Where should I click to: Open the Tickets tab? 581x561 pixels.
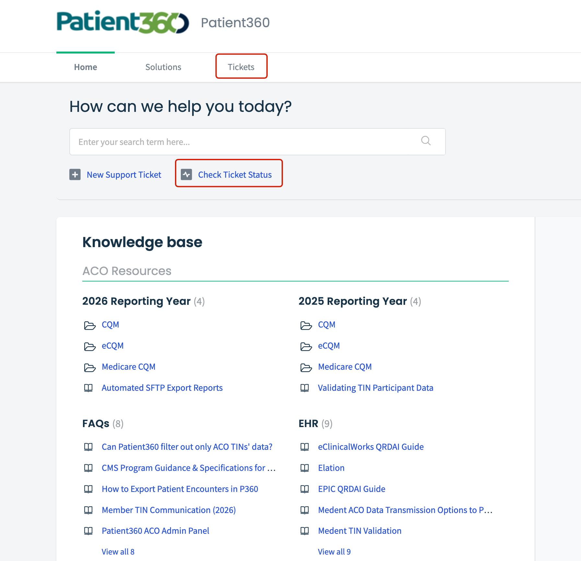click(241, 67)
